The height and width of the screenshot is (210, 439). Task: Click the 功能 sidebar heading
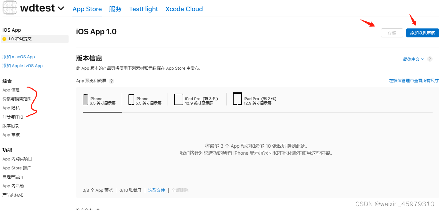[x=7, y=150]
